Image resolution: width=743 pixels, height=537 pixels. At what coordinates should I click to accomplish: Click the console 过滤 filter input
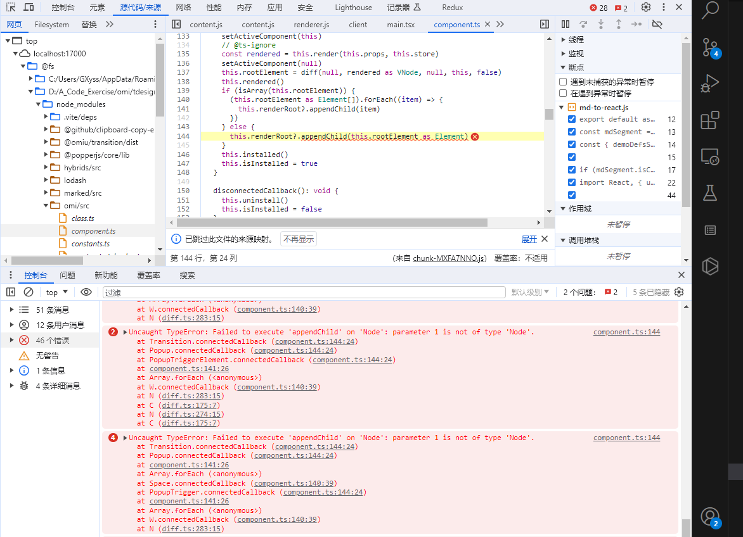(x=304, y=293)
